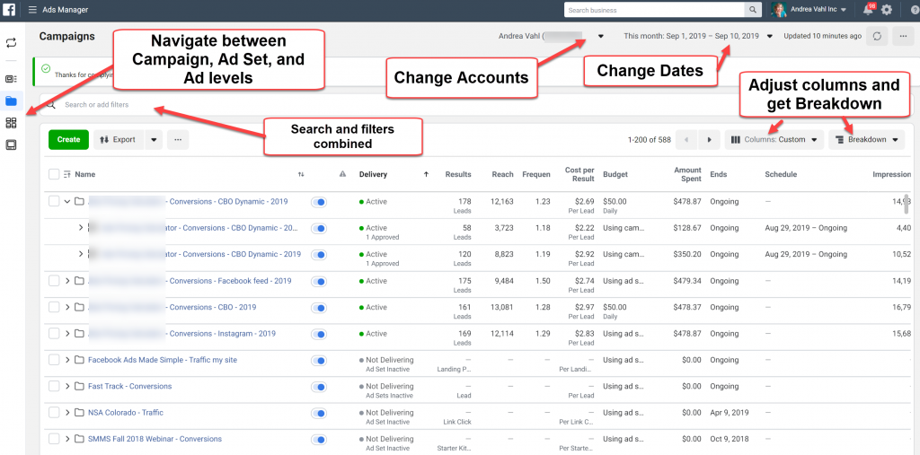Screen dimensions: 920x455
Task: Click the green Create button
Action: coord(68,140)
